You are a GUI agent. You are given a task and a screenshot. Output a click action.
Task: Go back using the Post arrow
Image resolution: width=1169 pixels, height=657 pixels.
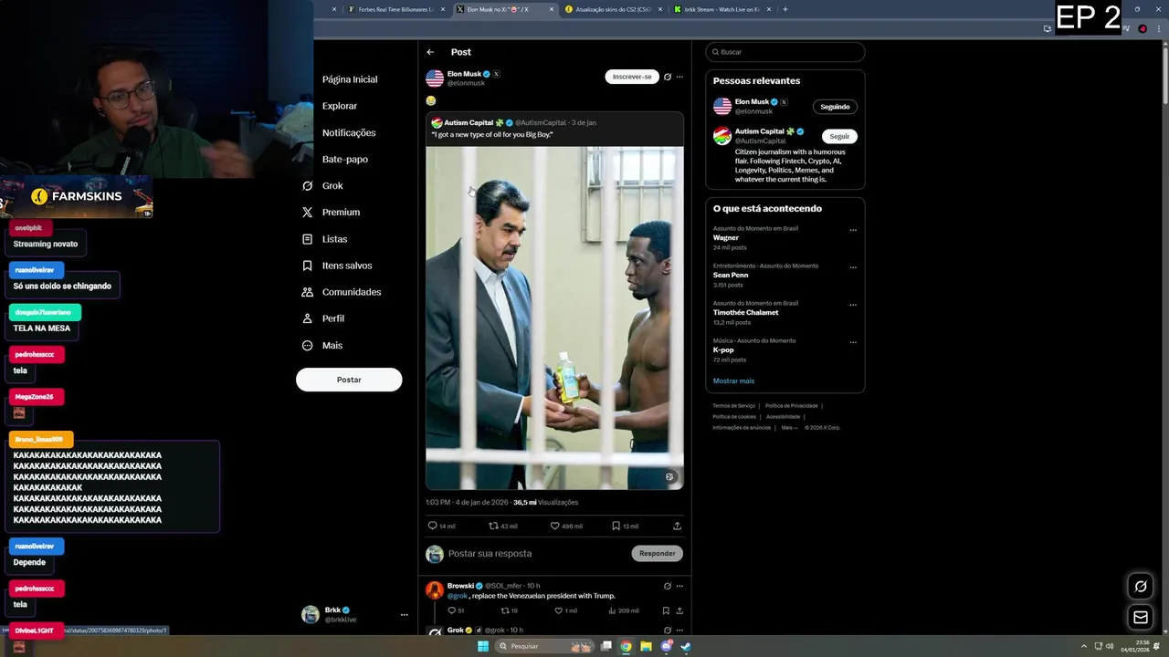pyautogui.click(x=430, y=52)
